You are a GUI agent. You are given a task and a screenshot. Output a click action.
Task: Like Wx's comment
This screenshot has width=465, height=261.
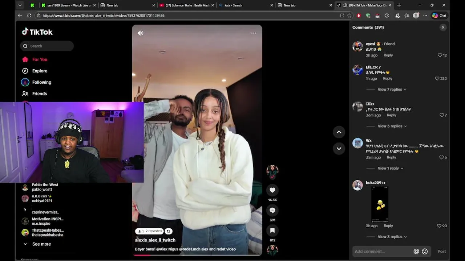[x=441, y=157]
